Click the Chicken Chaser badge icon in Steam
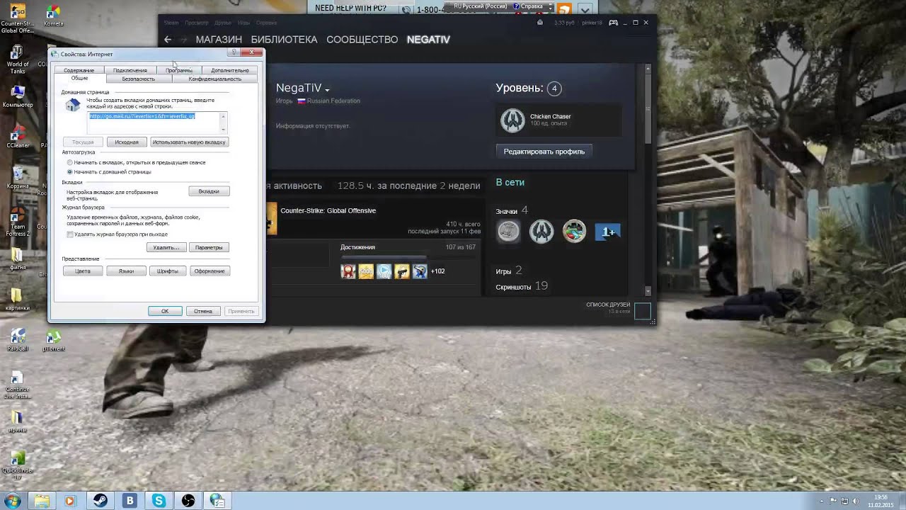 point(512,120)
